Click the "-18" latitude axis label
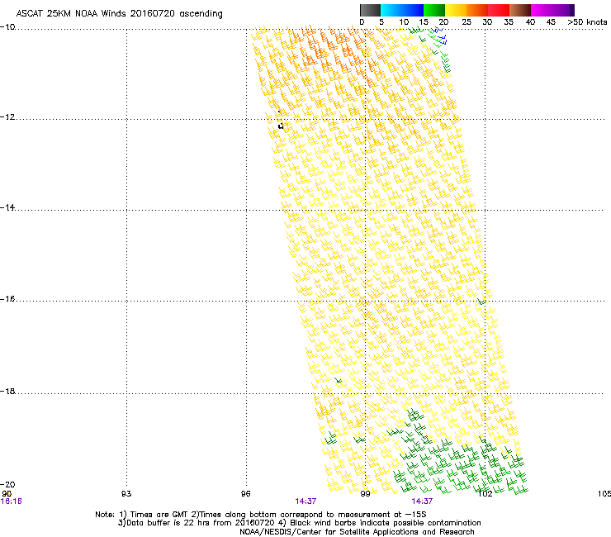611x537 pixels. (7, 391)
